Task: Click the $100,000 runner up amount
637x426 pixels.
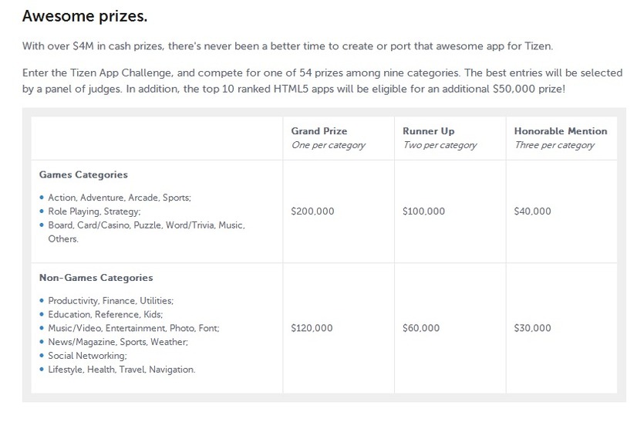Action: (423, 211)
